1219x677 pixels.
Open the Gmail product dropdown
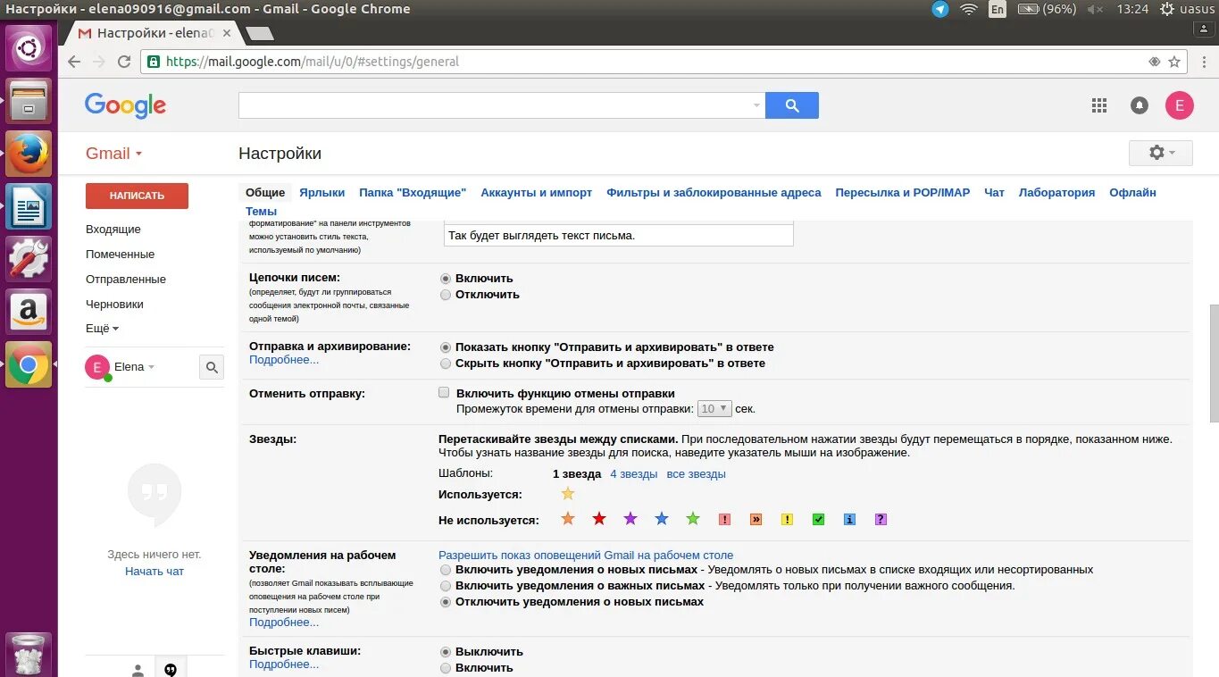(x=114, y=154)
